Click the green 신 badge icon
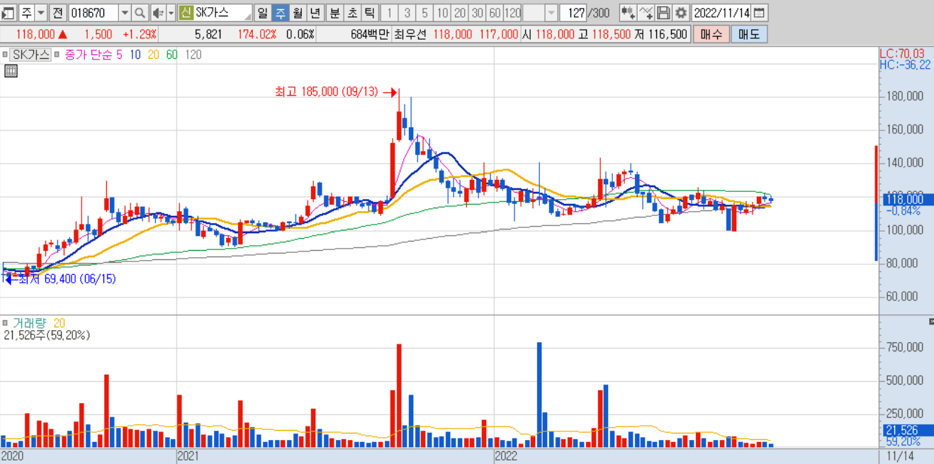Image resolution: width=934 pixels, height=464 pixels. click(186, 13)
